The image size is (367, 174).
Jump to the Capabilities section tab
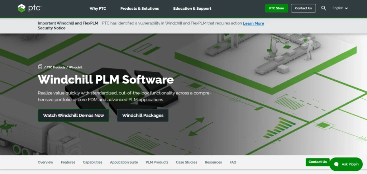[x=92, y=162]
